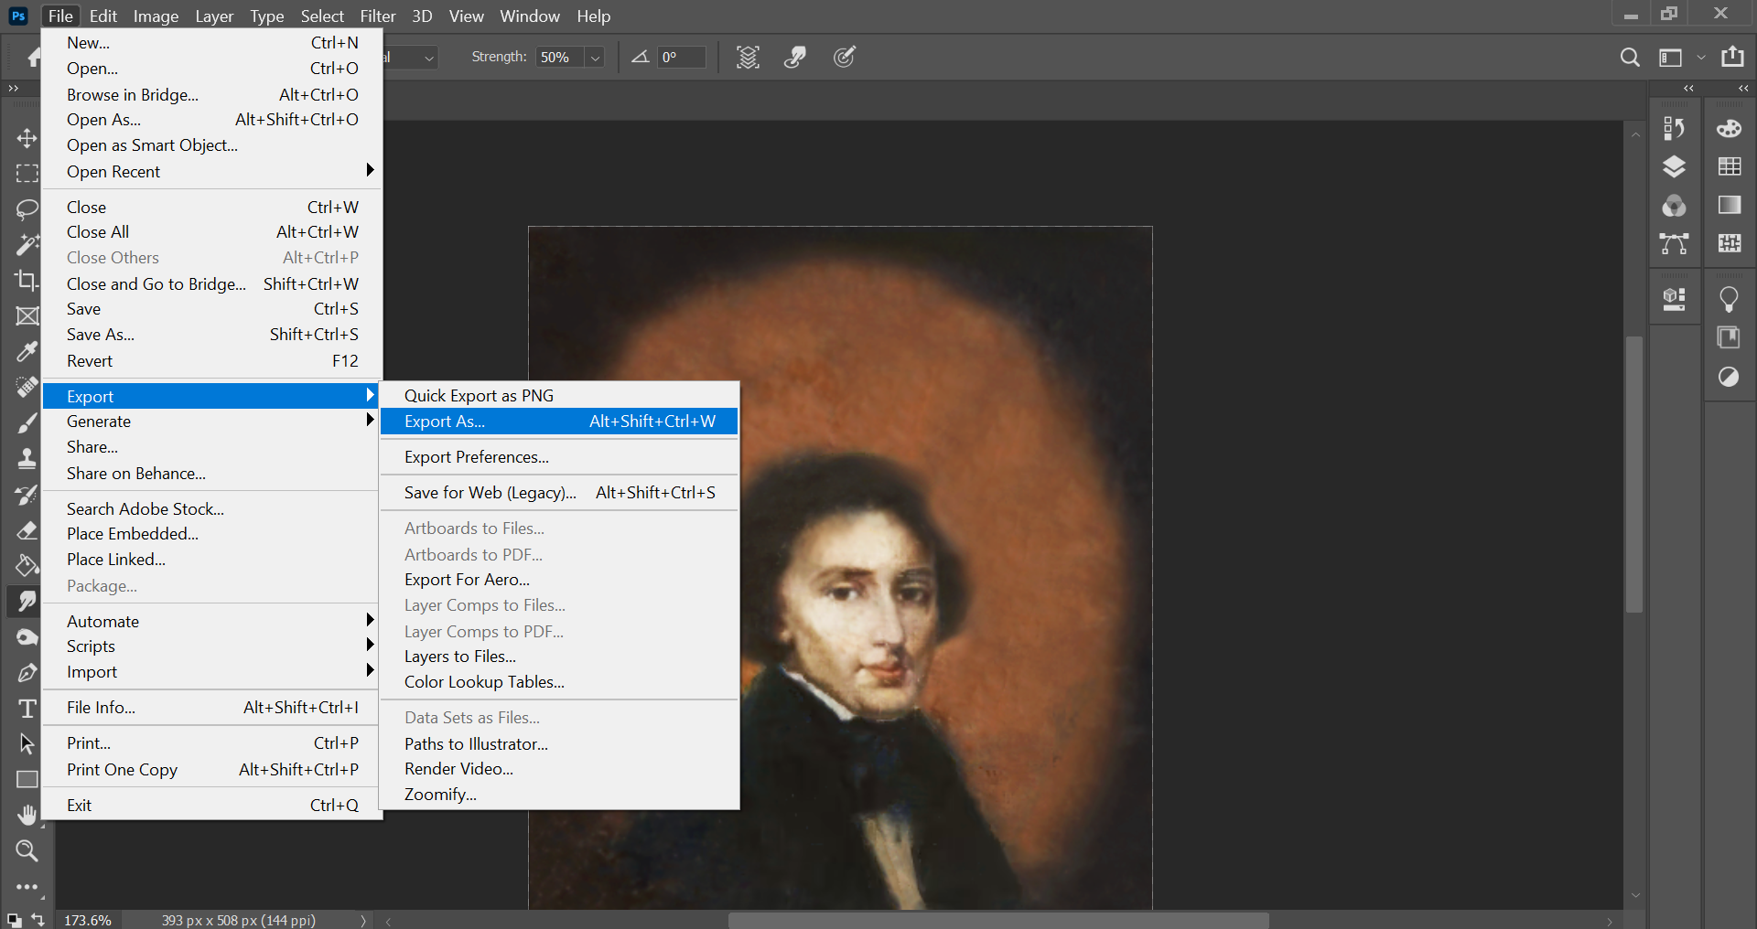
Task: Click the foreground/background color swatch
Action: [x=14, y=919]
